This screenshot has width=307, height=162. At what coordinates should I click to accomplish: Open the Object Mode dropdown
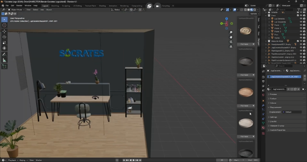16,10
